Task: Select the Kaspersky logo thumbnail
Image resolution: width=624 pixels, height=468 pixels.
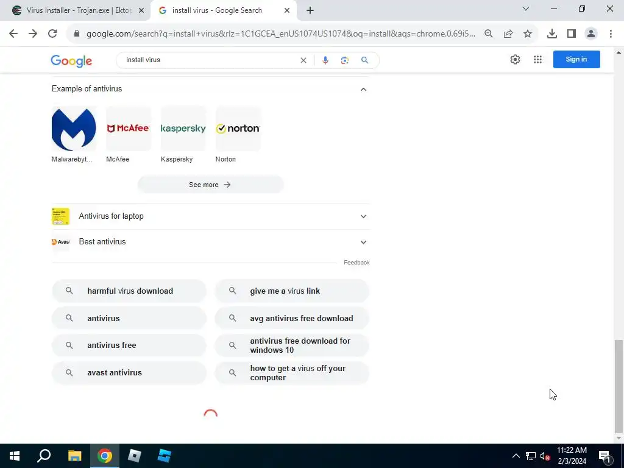Action: [x=183, y=129]
